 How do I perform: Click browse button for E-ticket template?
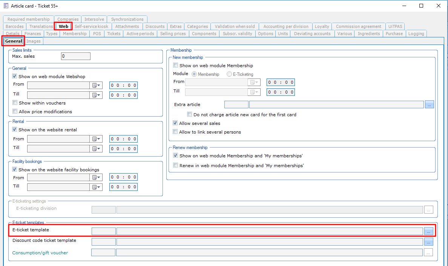[x=428, y=231]
